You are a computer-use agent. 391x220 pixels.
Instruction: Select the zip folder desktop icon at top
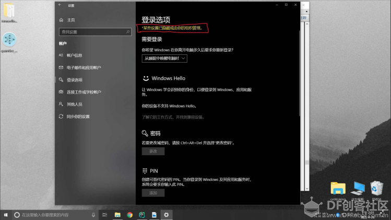click(x=9, y=13)
